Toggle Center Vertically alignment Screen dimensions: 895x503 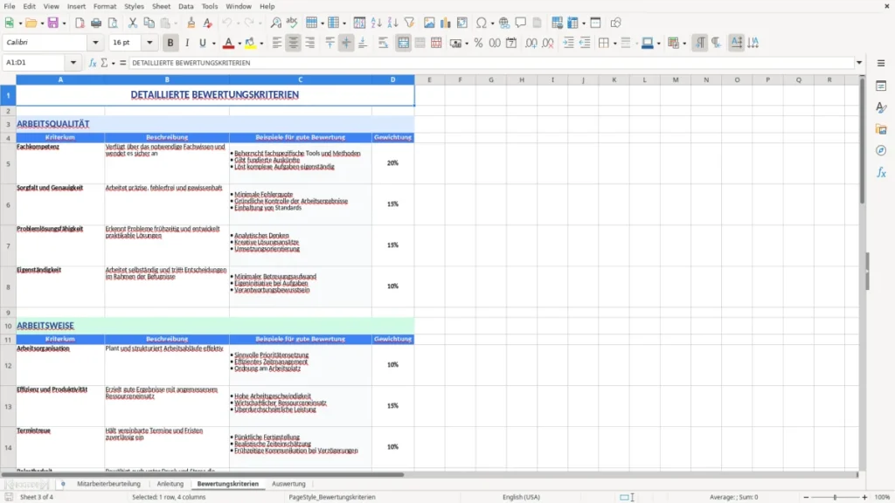(346, 43)
